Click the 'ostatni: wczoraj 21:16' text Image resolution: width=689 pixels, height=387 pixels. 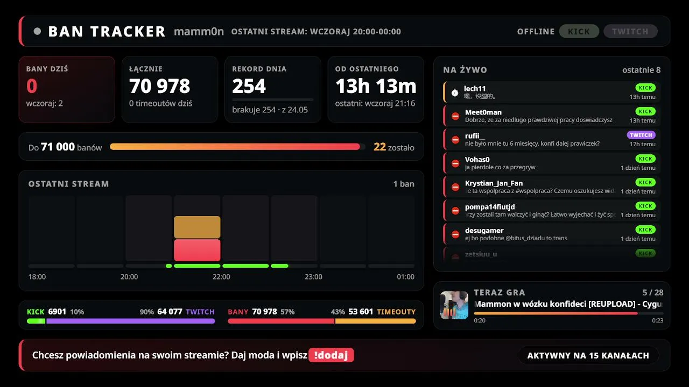[x=375, y=103]
